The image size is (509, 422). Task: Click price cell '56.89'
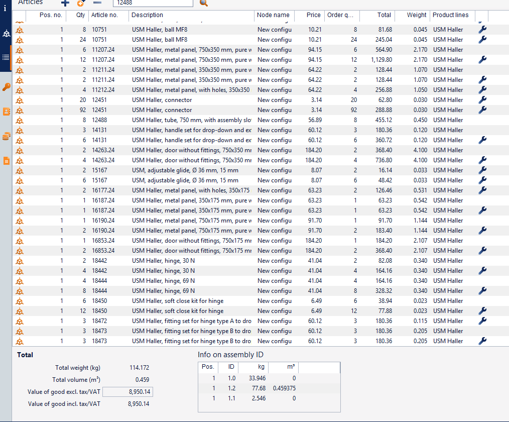click(315, 120)
